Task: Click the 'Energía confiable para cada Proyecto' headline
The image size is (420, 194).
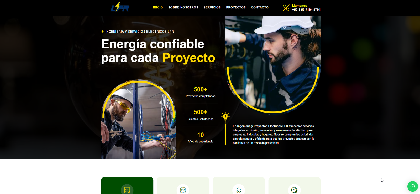Action: point(158,51)
